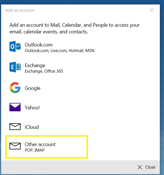The image size is (164, 175).
Task: Select the "Exchange, Office 365" description
Action: (44, 71)
